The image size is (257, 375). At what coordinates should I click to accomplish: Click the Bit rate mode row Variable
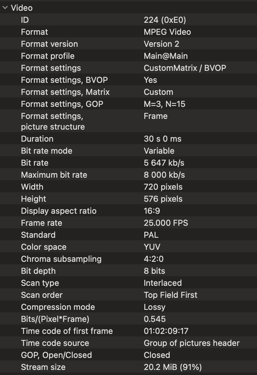point(127,151)
